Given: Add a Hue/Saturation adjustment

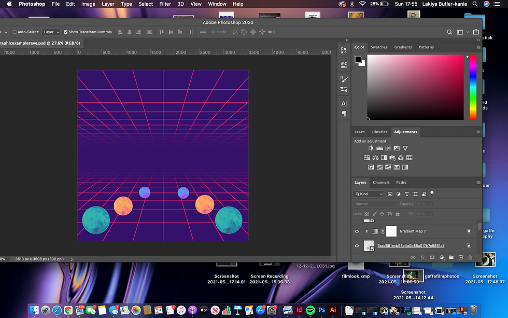Looking at the screenshot, I should 367,158.
